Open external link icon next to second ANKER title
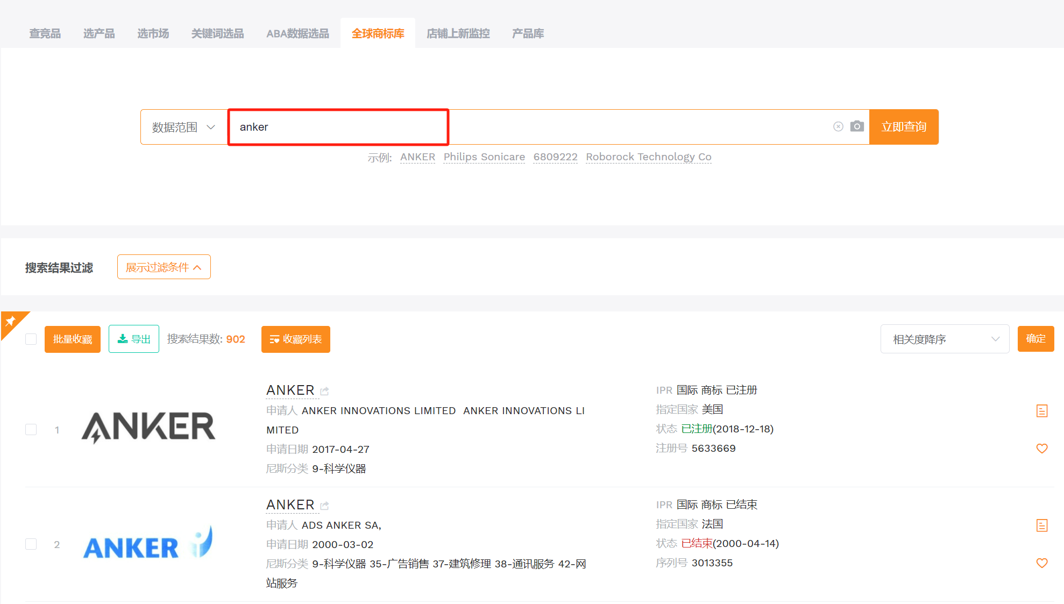1064x604 pixels. tap(324, 506)
